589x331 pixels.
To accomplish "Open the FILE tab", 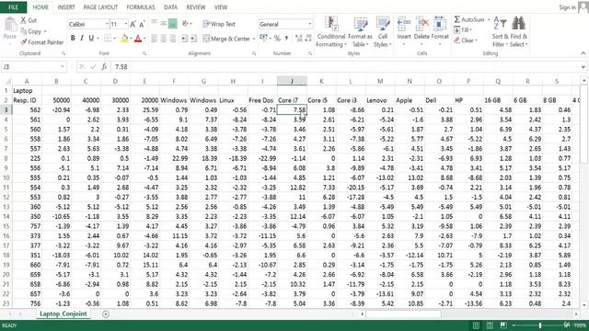I will click(13, 7).
